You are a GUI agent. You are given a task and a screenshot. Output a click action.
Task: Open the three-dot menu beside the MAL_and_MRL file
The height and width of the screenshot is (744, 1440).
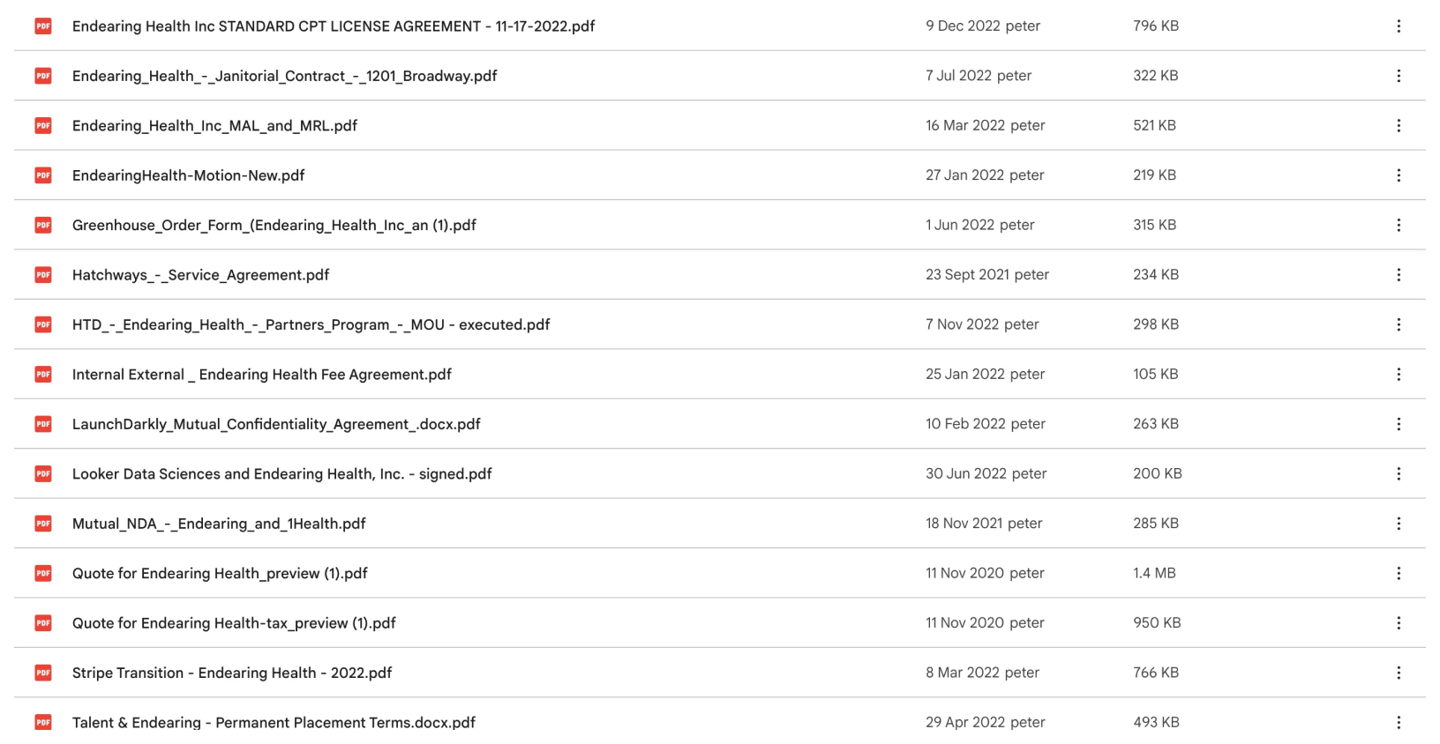pyautogui.click(x=1399, y=125)
